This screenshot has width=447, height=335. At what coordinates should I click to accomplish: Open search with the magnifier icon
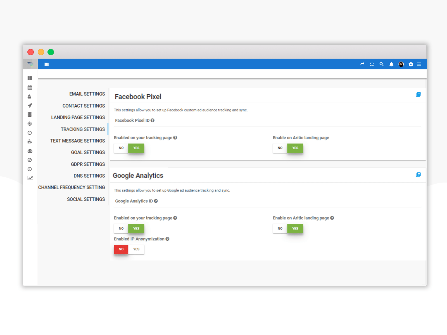point(381,64)
